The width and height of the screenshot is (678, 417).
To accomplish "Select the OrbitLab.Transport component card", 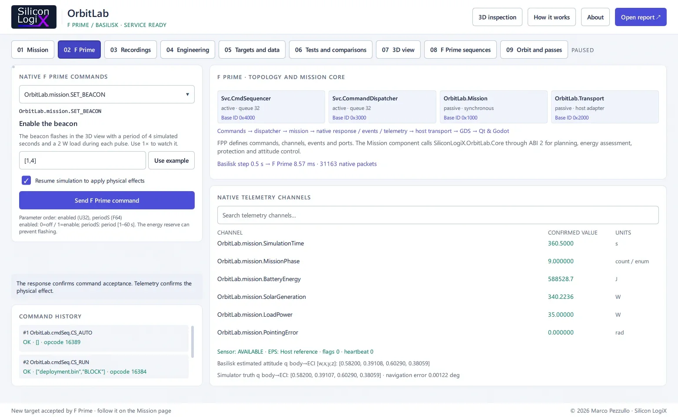I will [x=605, y=107].
